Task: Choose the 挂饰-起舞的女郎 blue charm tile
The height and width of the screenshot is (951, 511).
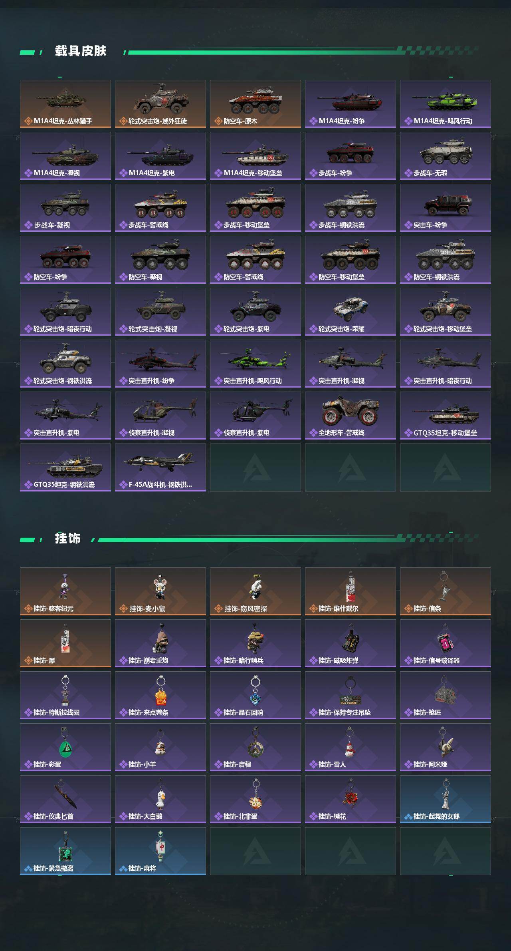Action: pyautogui.click(x=446, y=799)
